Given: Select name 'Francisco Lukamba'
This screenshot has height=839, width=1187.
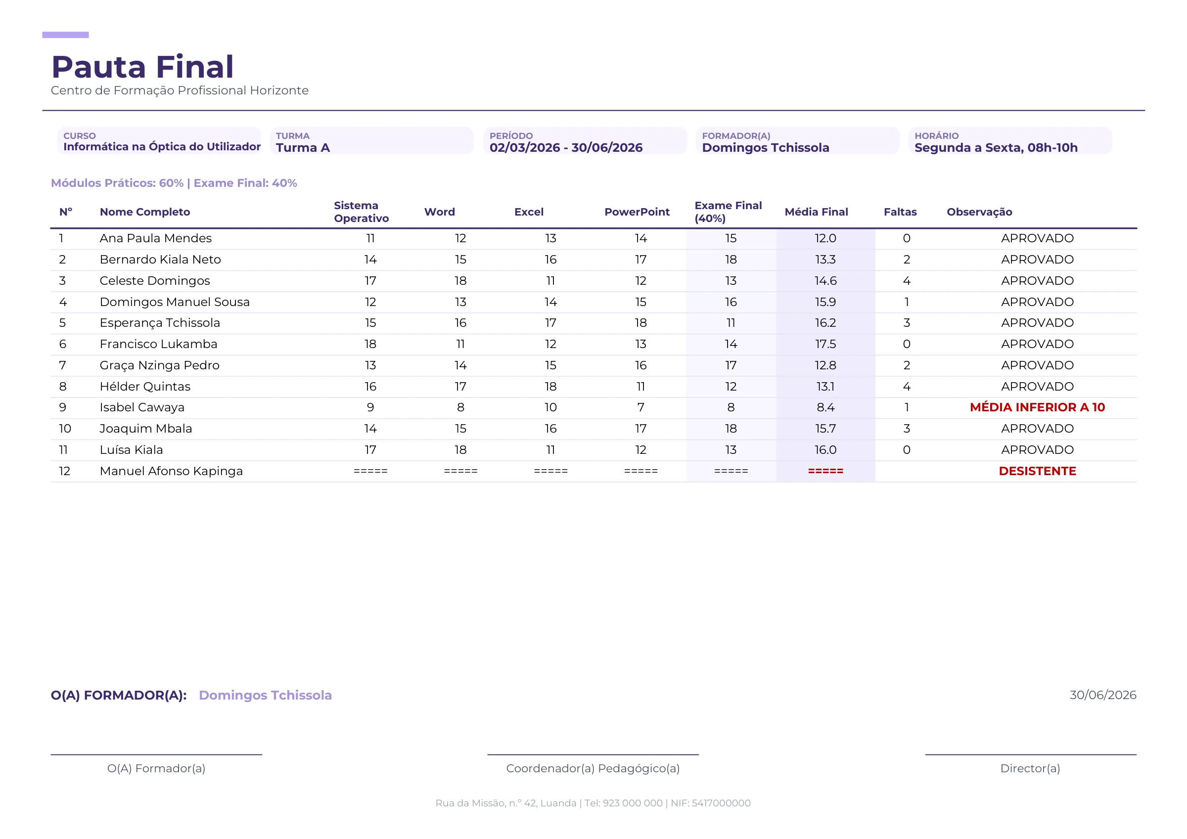Looking at the screenshot, I should coord(159,344).
